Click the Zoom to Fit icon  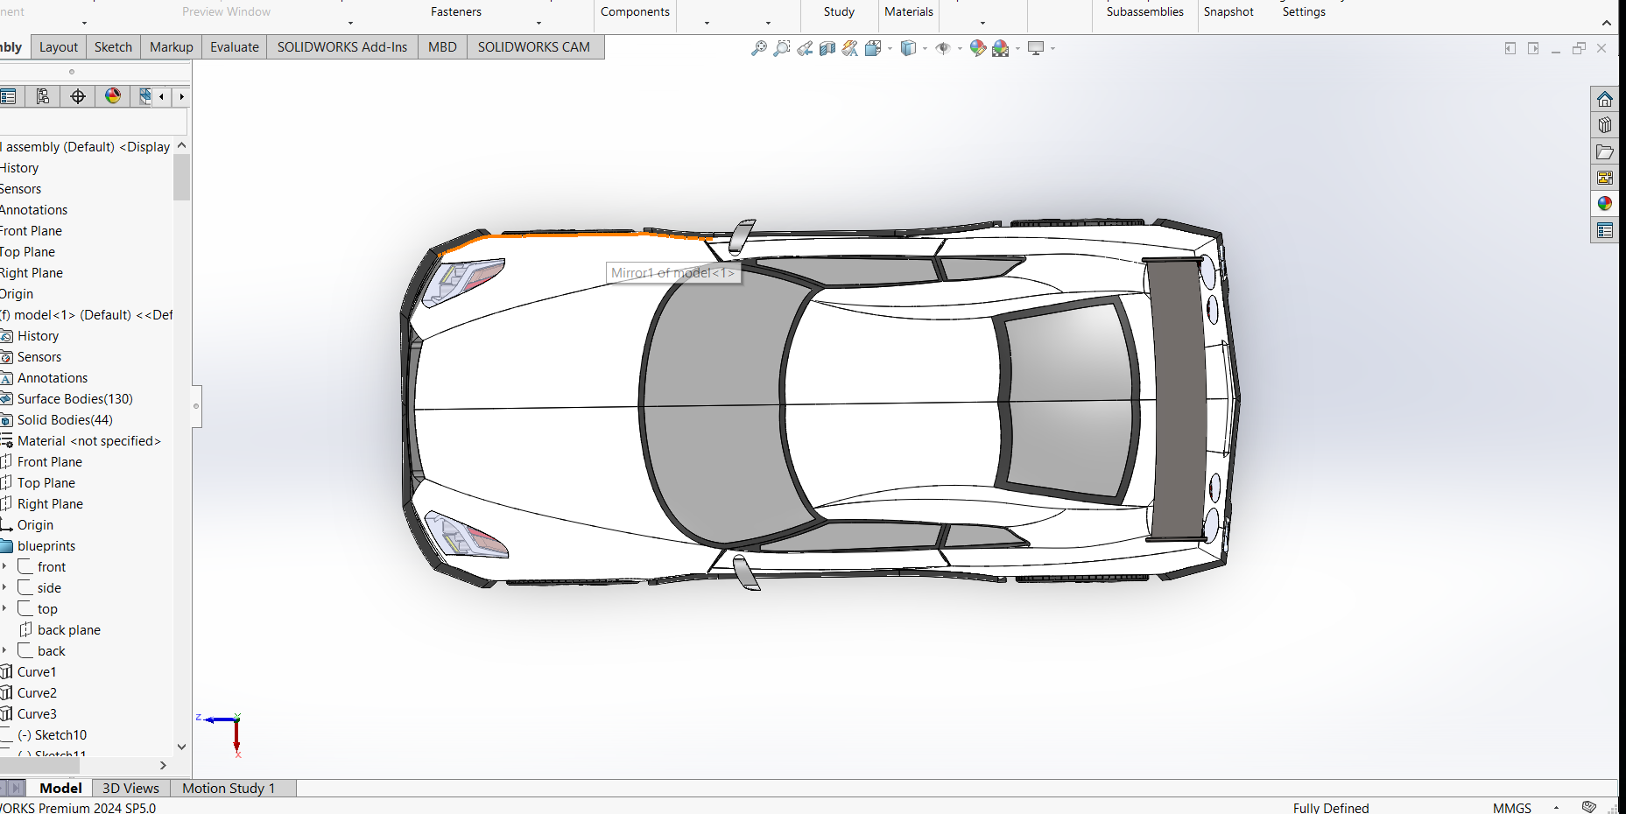pyautogui.click(x=759, y=49)
